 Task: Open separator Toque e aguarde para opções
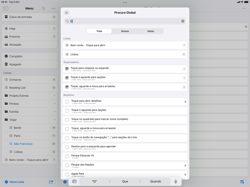pos(125,78)
